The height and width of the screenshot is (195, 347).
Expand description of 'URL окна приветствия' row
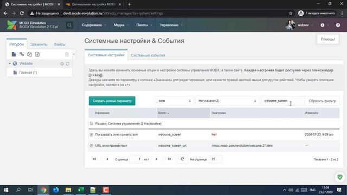(x=92, y=146)
